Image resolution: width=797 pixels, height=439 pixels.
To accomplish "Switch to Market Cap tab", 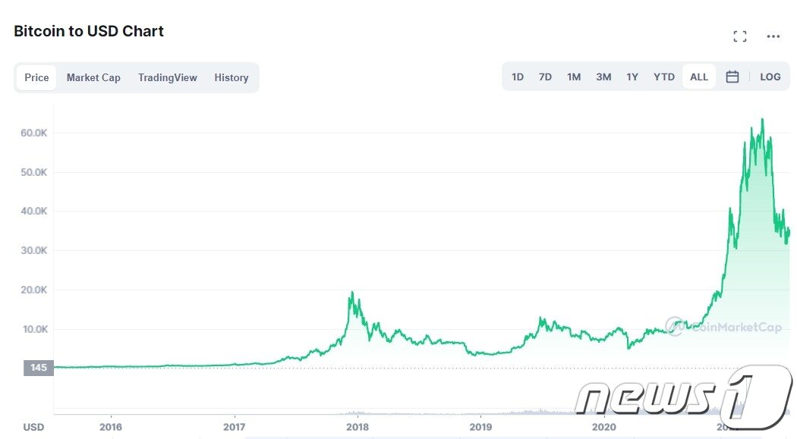I will pyautogui.click(x=93, y=77).
